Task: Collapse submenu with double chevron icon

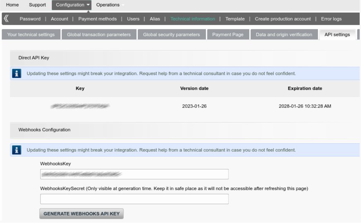Action: coord(6,19)
